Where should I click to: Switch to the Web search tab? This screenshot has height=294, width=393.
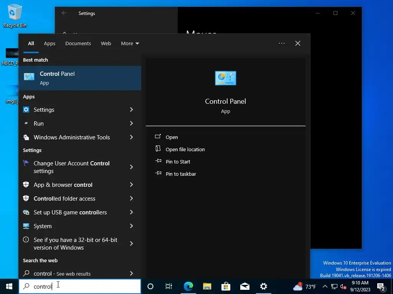point(106,44)
